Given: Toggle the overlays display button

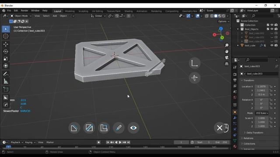Looking at the screenshot, I should pos(197,16).
